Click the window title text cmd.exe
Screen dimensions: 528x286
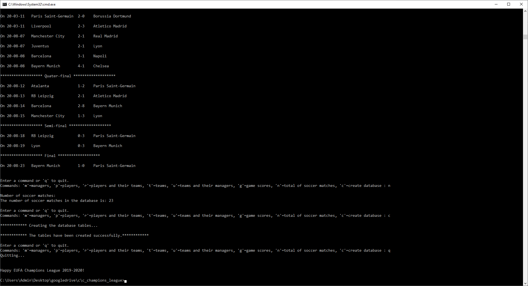(x=32, y=4)
